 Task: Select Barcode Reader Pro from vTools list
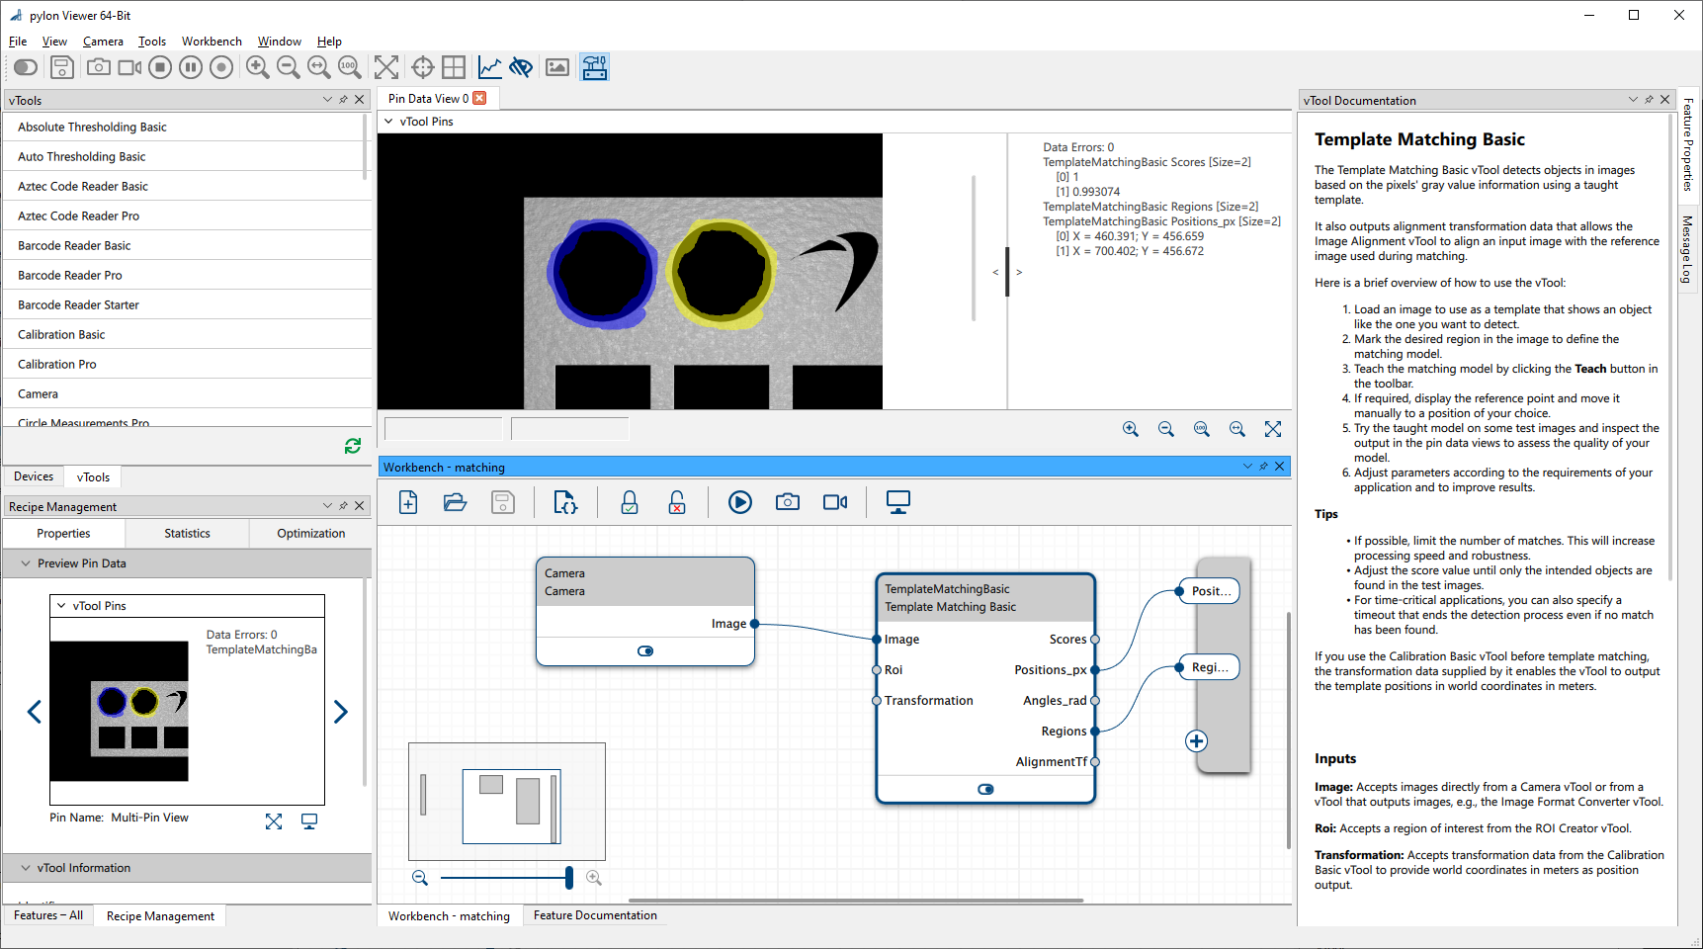[70, 275]
